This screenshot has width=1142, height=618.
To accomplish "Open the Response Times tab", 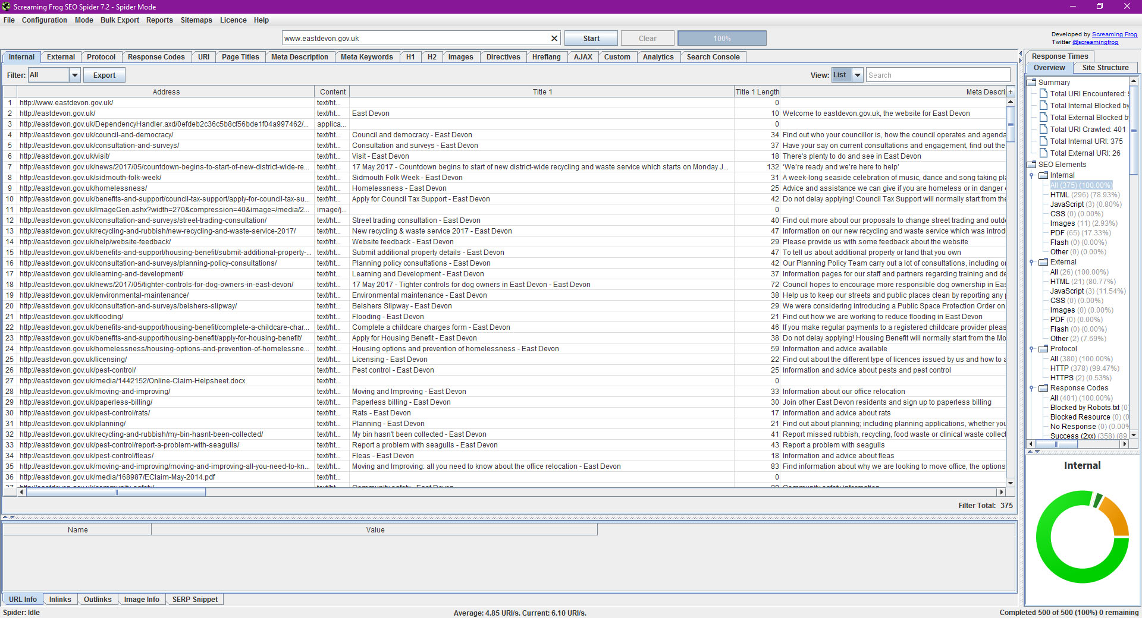I will click(1060, 56).
